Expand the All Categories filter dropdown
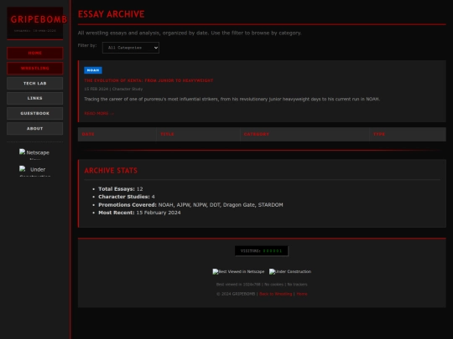This screenshot has height=339, width=453. [x=131, y=48]
